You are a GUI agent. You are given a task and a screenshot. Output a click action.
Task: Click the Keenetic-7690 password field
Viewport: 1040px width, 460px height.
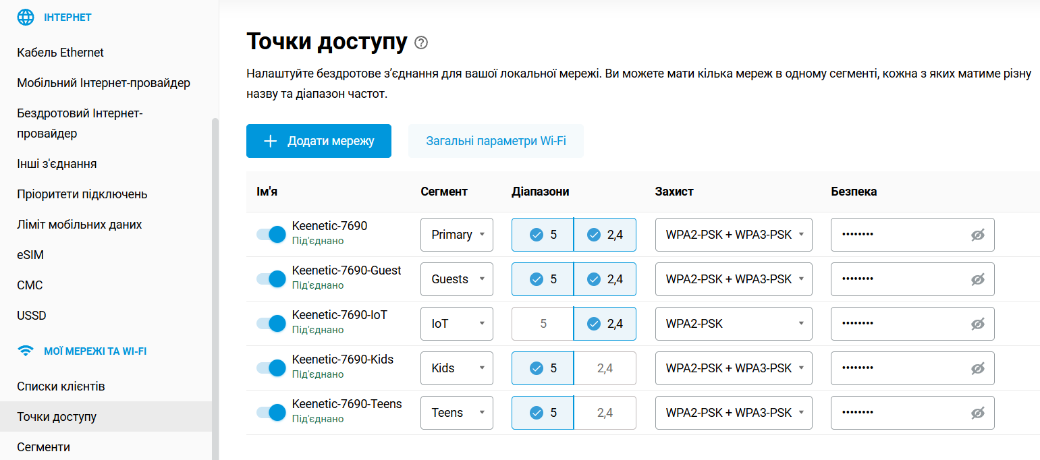[912, 235]
